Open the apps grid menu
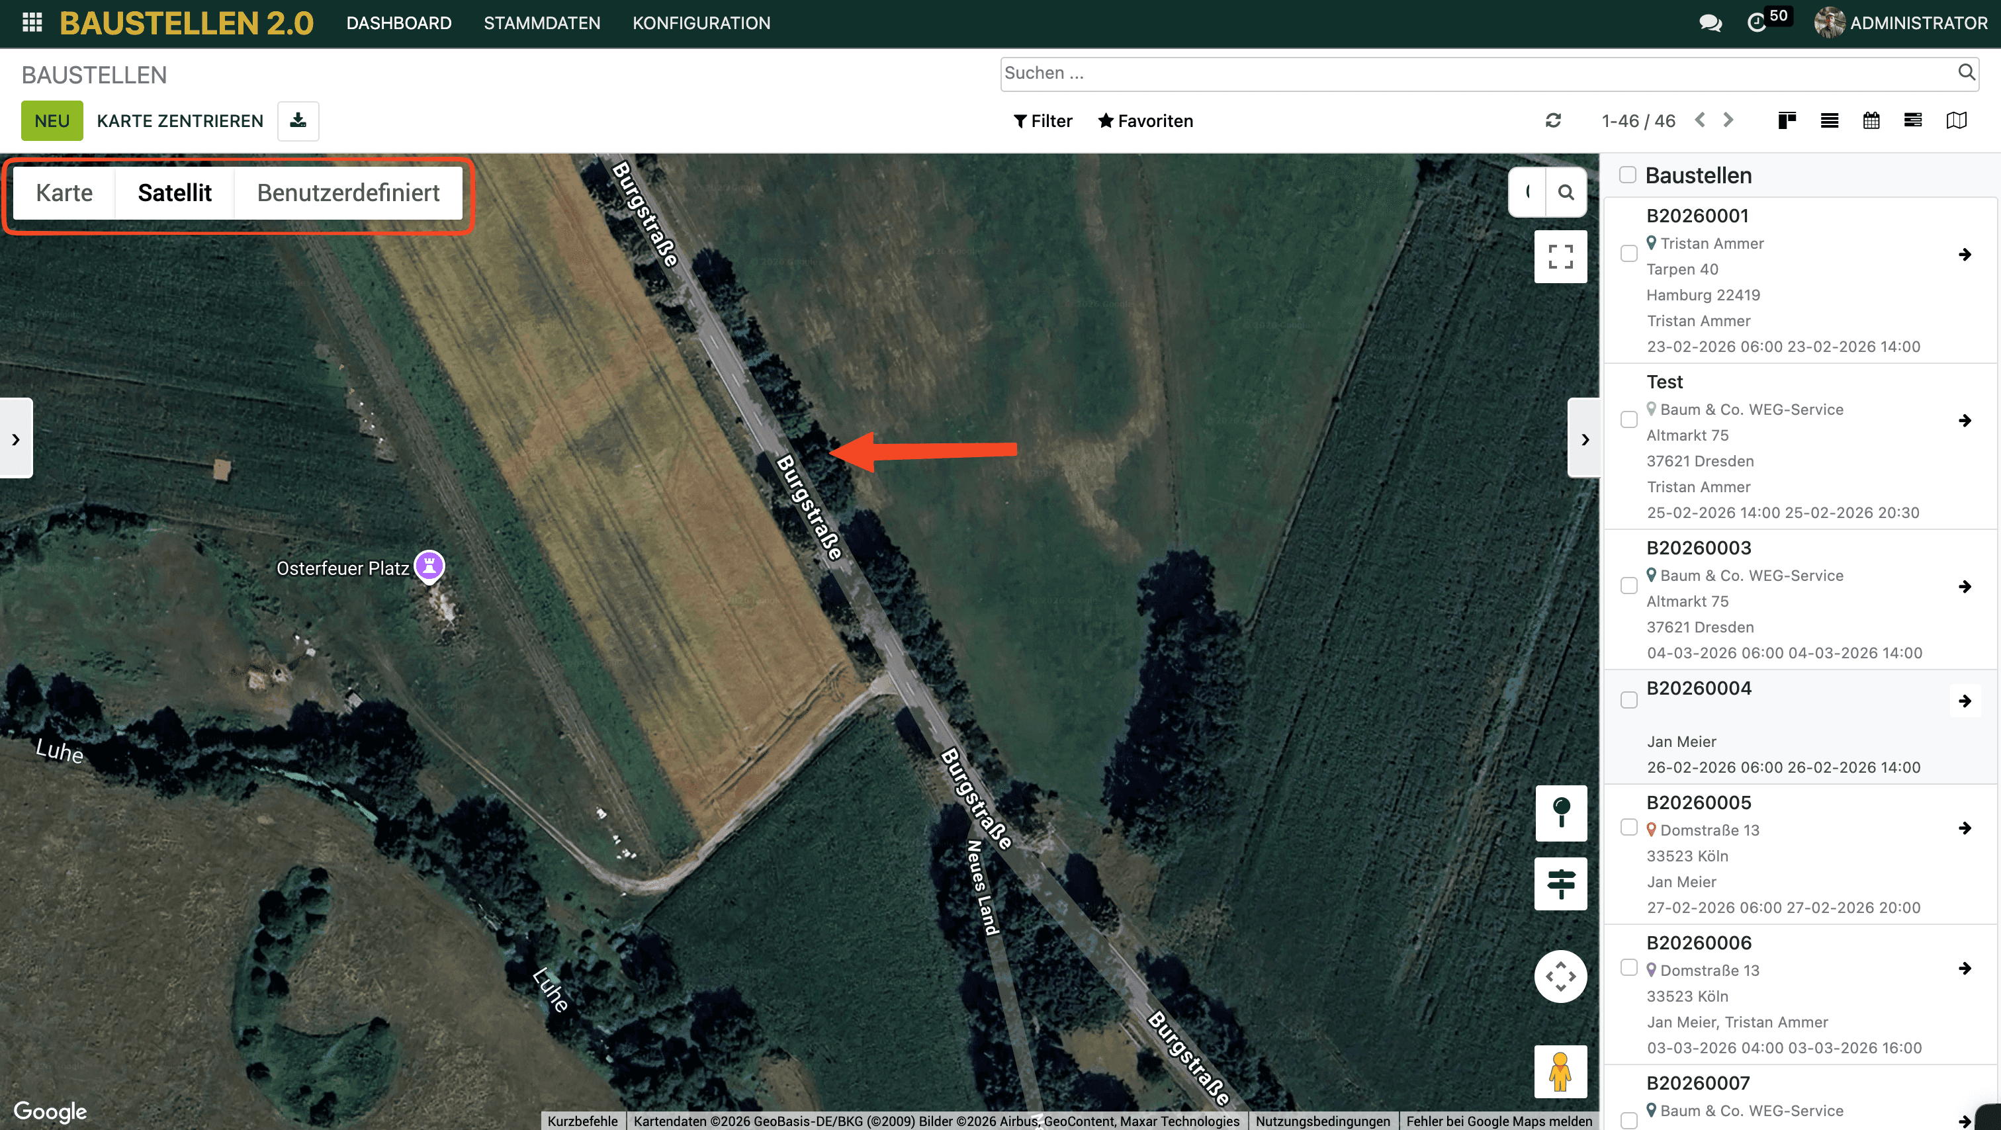 point(32,22)
